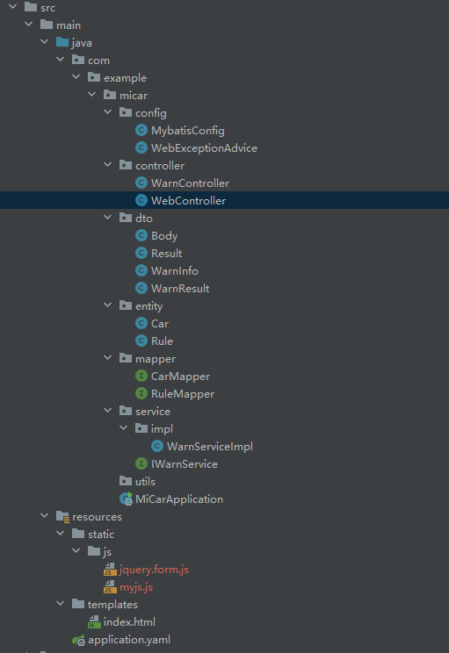
Task: Collapse the src folder chevron
Action: (x=12, y=7)
